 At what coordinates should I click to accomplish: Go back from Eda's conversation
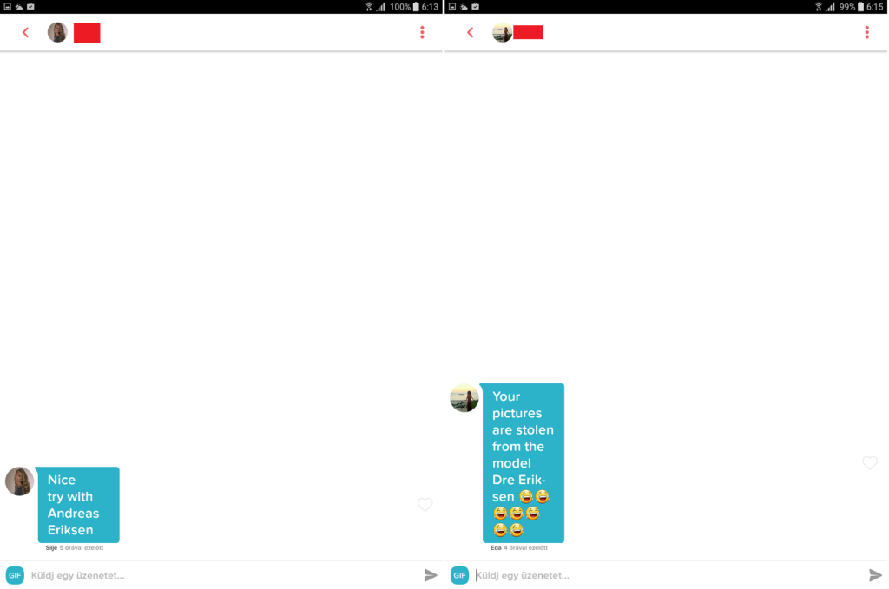pyautogui.click(x=470, y=33)
